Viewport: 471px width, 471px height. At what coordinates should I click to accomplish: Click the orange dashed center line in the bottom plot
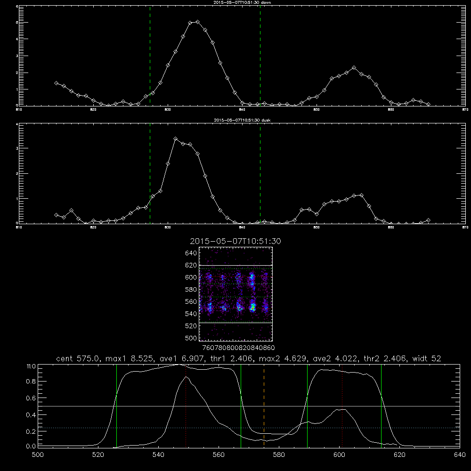[x=264, y=406]
